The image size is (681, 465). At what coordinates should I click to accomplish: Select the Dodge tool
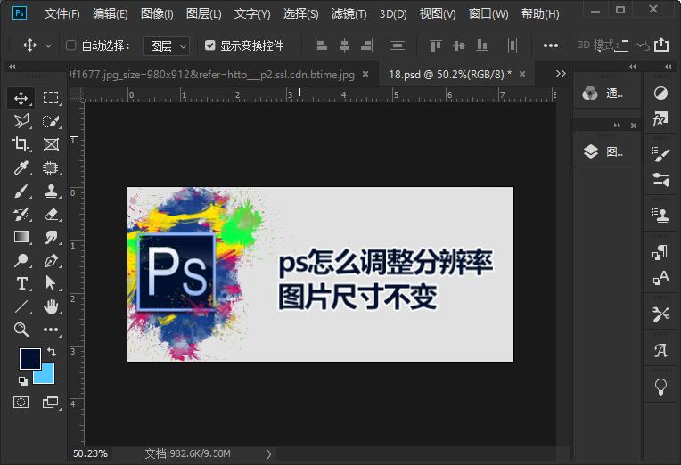coord(21,260)
